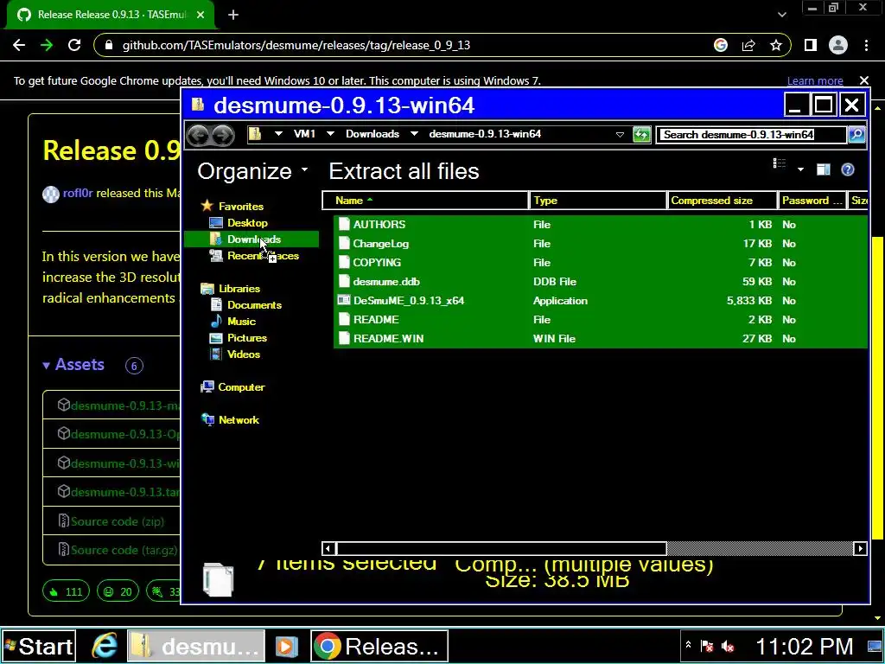Open Chrome three-dot menu

(x=866, y=45)
